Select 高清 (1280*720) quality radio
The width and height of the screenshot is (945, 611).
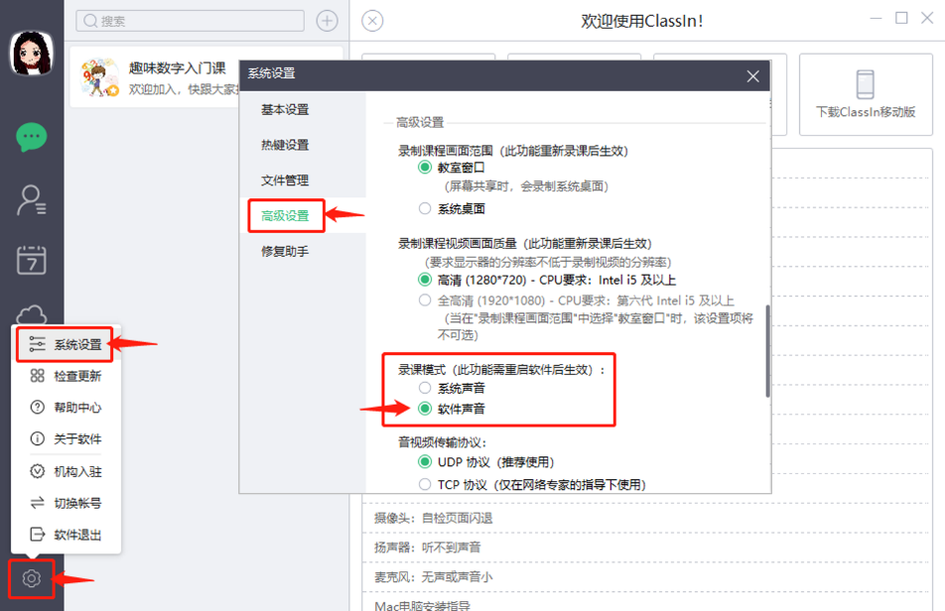(425, 280)
